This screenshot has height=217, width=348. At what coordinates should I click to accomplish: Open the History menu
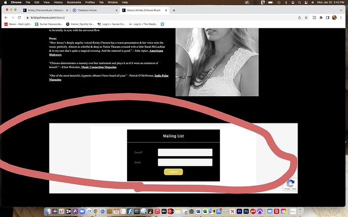(x=44, y=3)
